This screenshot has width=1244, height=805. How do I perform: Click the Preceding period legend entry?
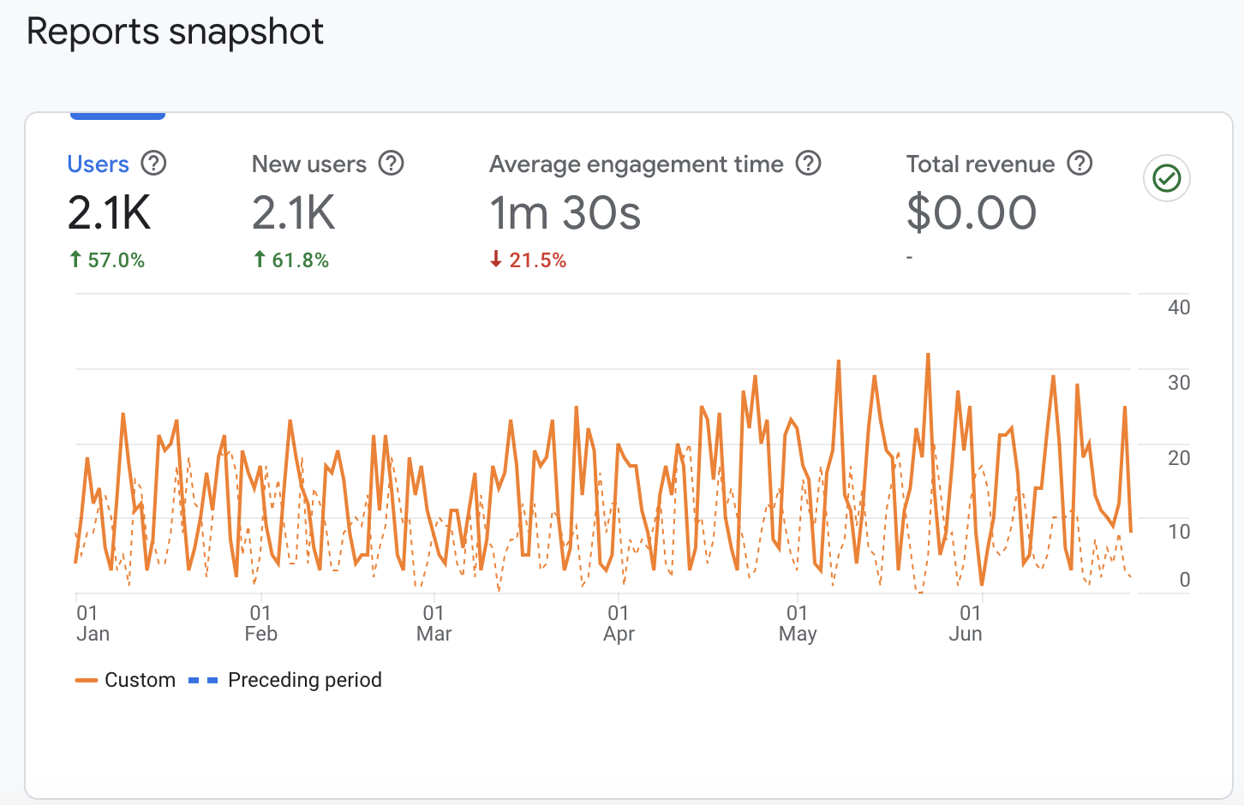point(285,680)
